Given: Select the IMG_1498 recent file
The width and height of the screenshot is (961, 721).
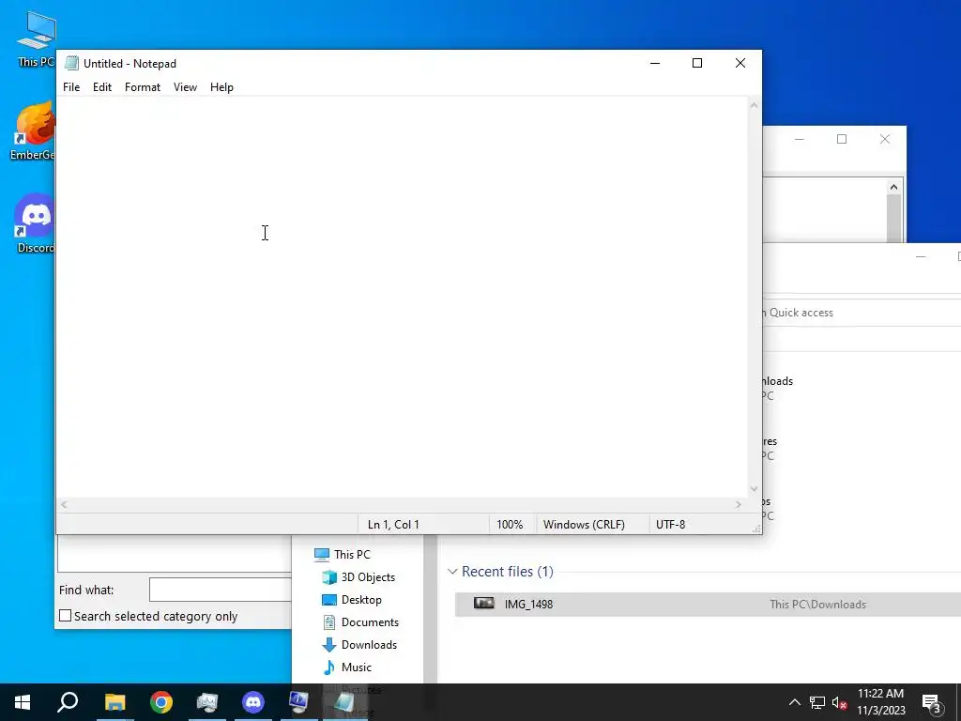Looking at the screenshot, I should 708,605.
